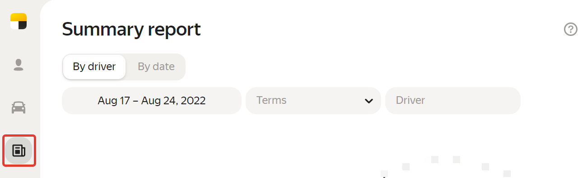
Task: Click the red-outlined newspaper report icon
Action: [19, 150]
